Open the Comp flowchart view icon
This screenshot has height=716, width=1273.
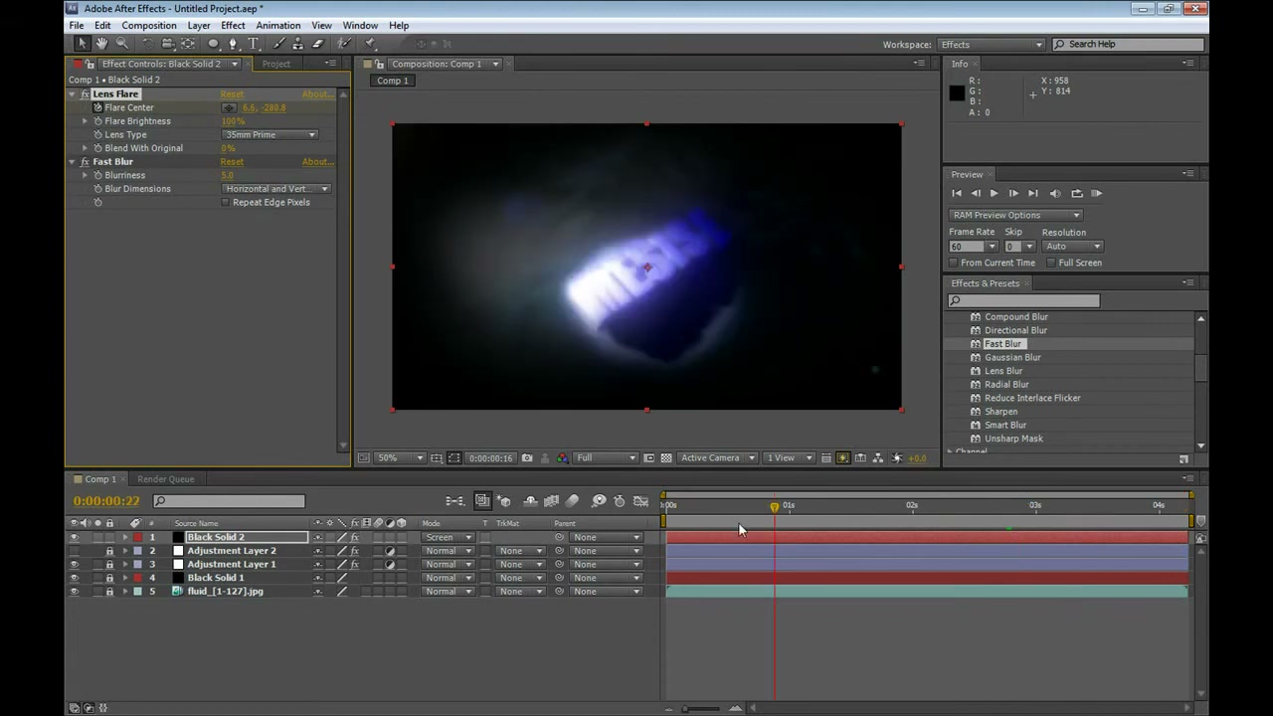click(x=878, y=457)
